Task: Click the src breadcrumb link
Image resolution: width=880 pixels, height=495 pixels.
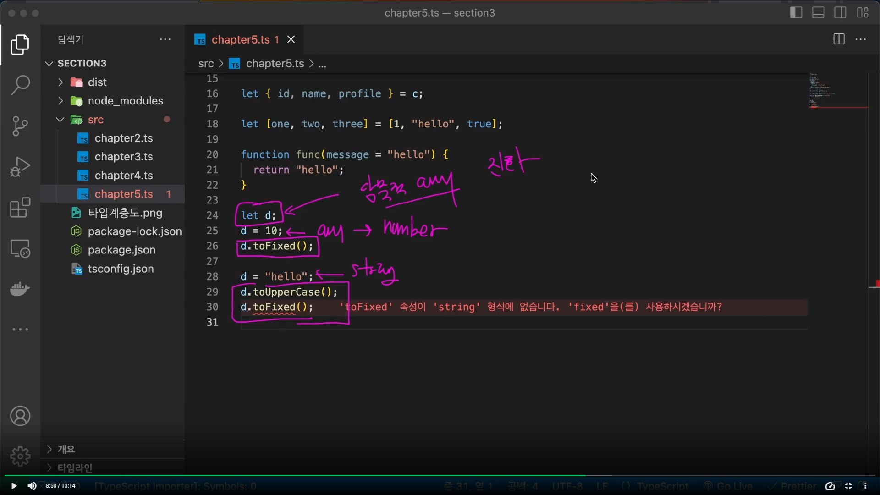Action: [x=206, y=64]
